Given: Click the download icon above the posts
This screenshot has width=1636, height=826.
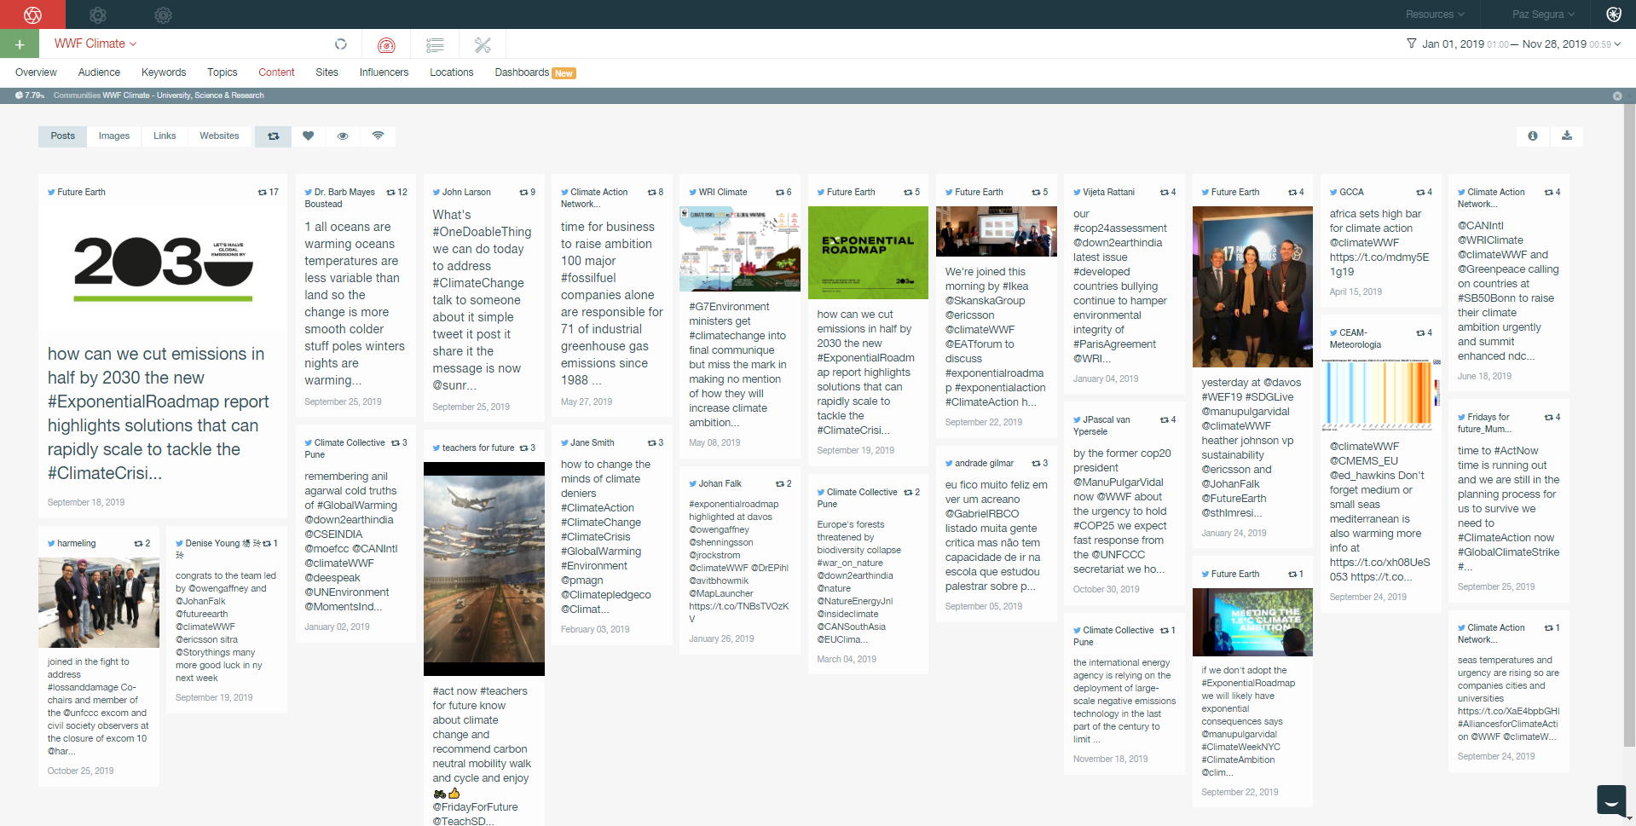Looking at the screenshot, I should pos(1567,136).
